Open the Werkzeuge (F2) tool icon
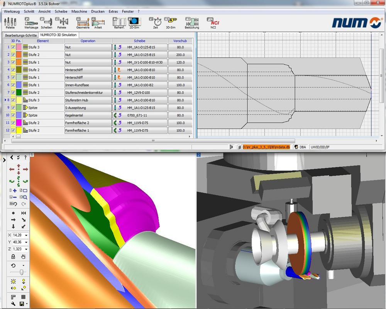The height and width of the screenshot is (309, 386). pyautogui.click(x=31, y=23)
